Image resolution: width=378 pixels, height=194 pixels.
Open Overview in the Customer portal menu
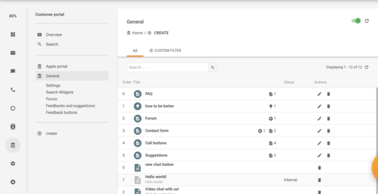point(54,35)
